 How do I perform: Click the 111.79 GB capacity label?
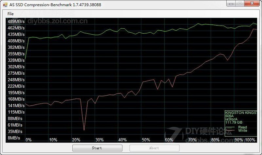234,122
